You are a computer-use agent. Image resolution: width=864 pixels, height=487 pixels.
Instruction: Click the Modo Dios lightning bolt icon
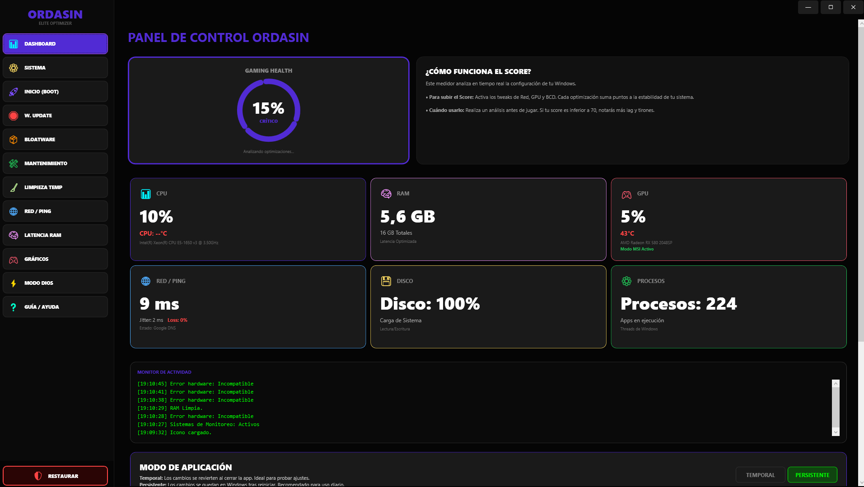click(13, 283)
